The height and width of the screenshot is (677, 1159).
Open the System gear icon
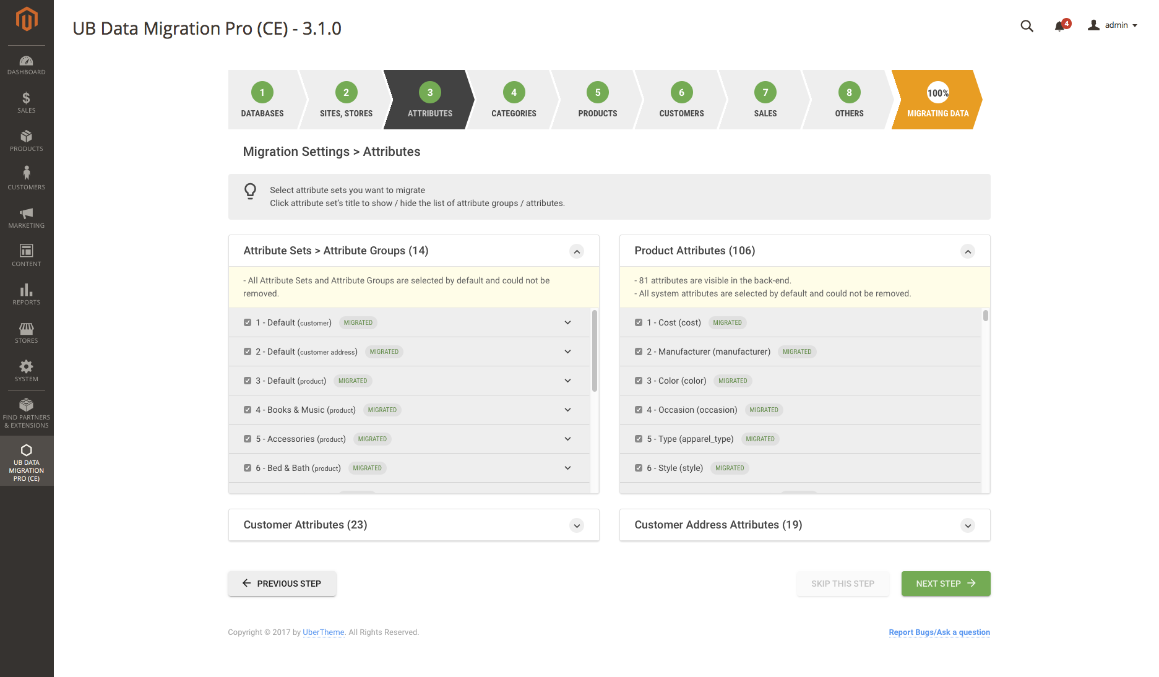[27, 366]
